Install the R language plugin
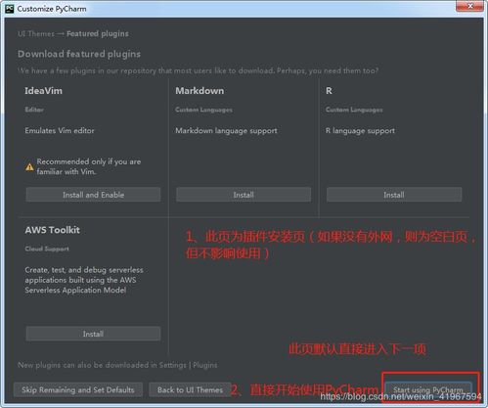The image size is (488, 408). (x=394, y=195)
